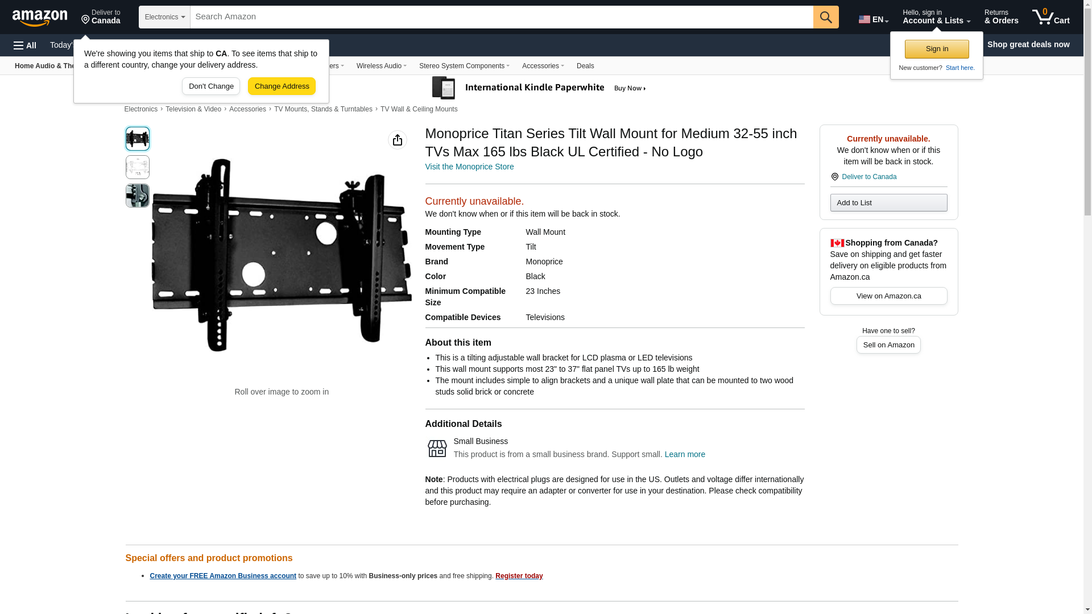Expand the Electronics search category dropdown
The image size is (1092, 614).
coord(164,17)
